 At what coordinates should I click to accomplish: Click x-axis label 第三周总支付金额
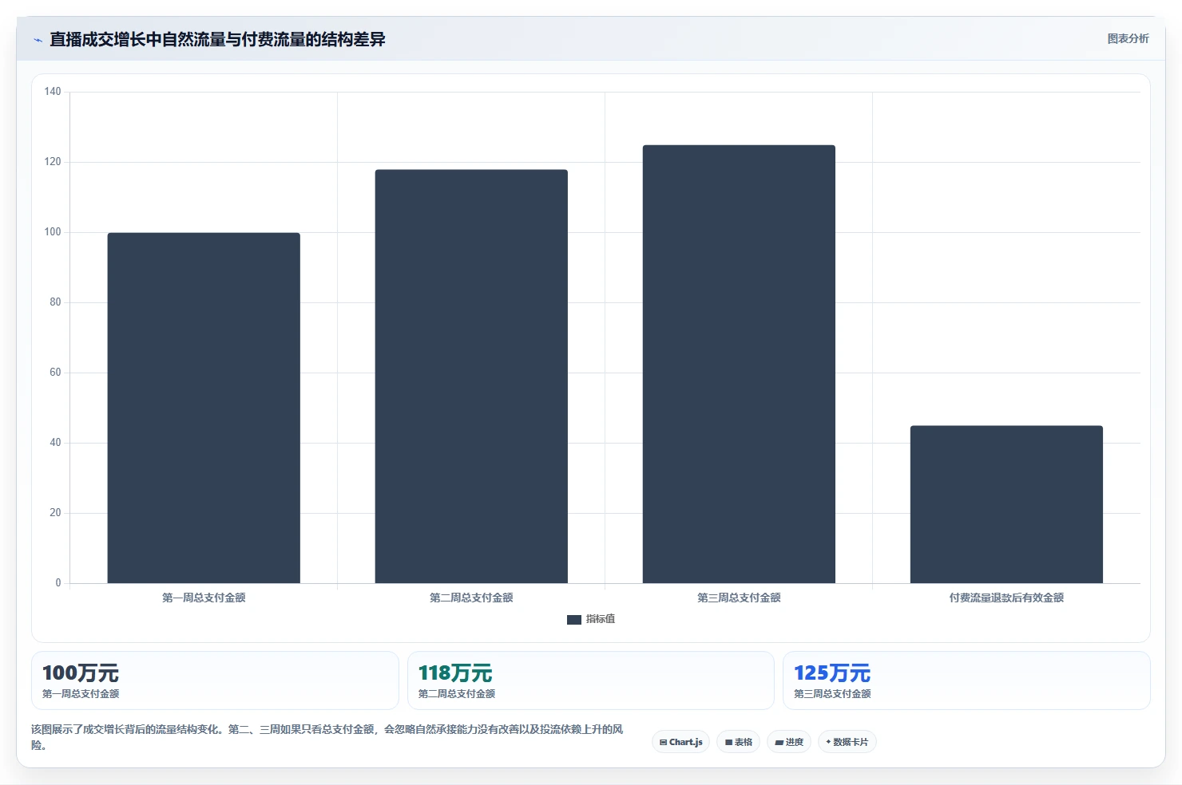coord(739,598)
